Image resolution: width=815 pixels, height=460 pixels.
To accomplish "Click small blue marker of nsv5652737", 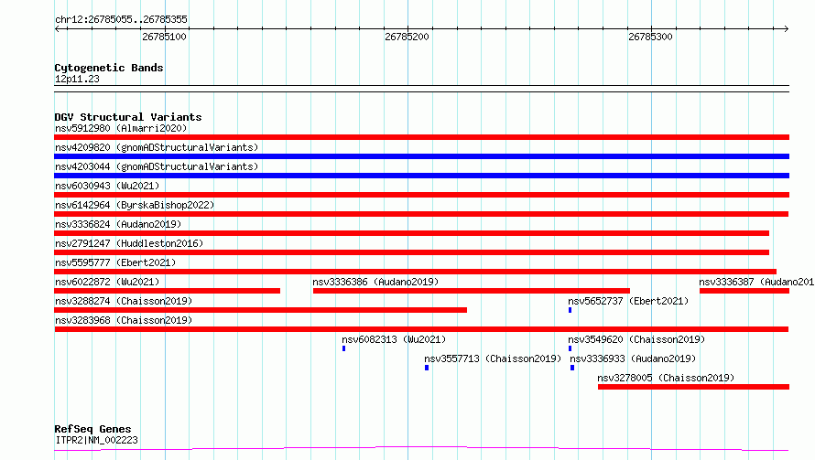I will (570, 310).
